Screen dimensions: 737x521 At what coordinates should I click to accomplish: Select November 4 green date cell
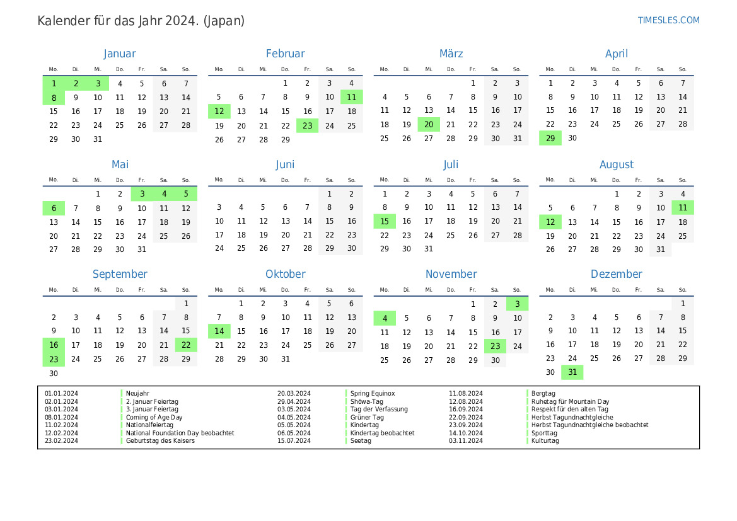(385, 318)
